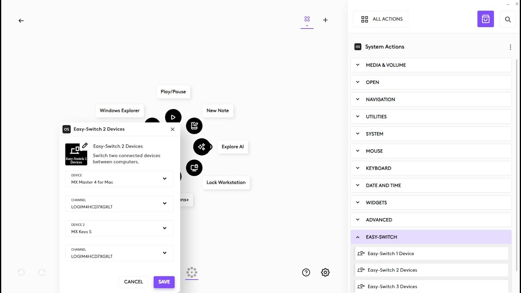Open the DEVICE dropdown MX Master 4
Viewport: 521px width, 293px height.
click(119, 179)
